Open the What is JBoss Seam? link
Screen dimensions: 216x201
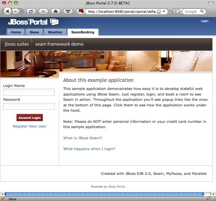pyautogui.click(x=83, y=138)
